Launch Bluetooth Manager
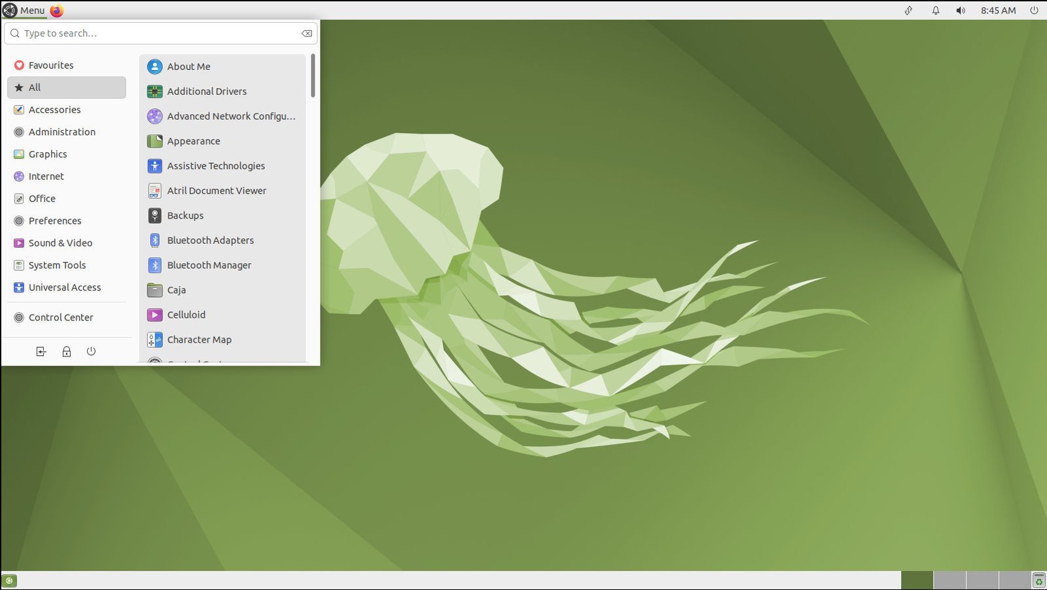 pyautogui.click(x=209, y=266)
